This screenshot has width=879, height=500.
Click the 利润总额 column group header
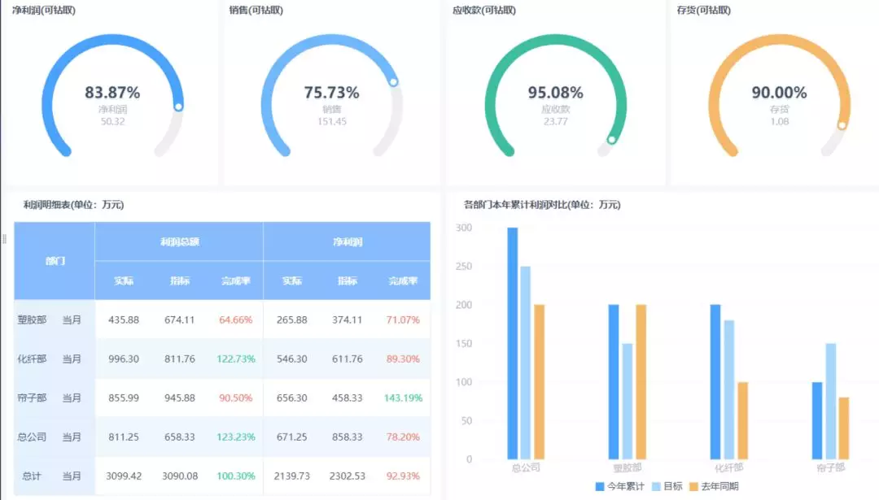(179, 242)
